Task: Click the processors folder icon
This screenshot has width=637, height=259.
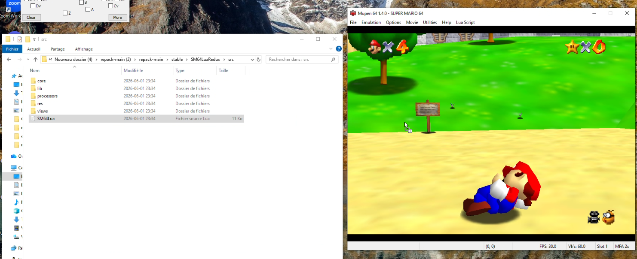Action: pos(33,96)
